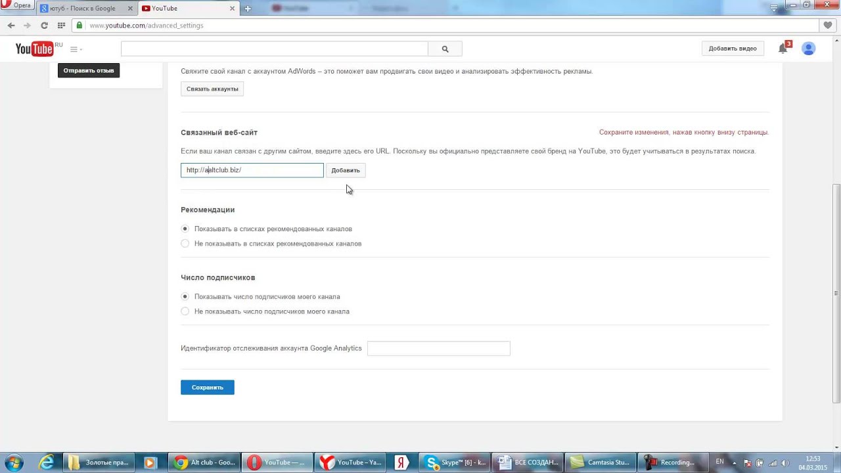Bookmark page with the heart icon
Viewport: 841px width, 473px height.
(x=828, y=26)
